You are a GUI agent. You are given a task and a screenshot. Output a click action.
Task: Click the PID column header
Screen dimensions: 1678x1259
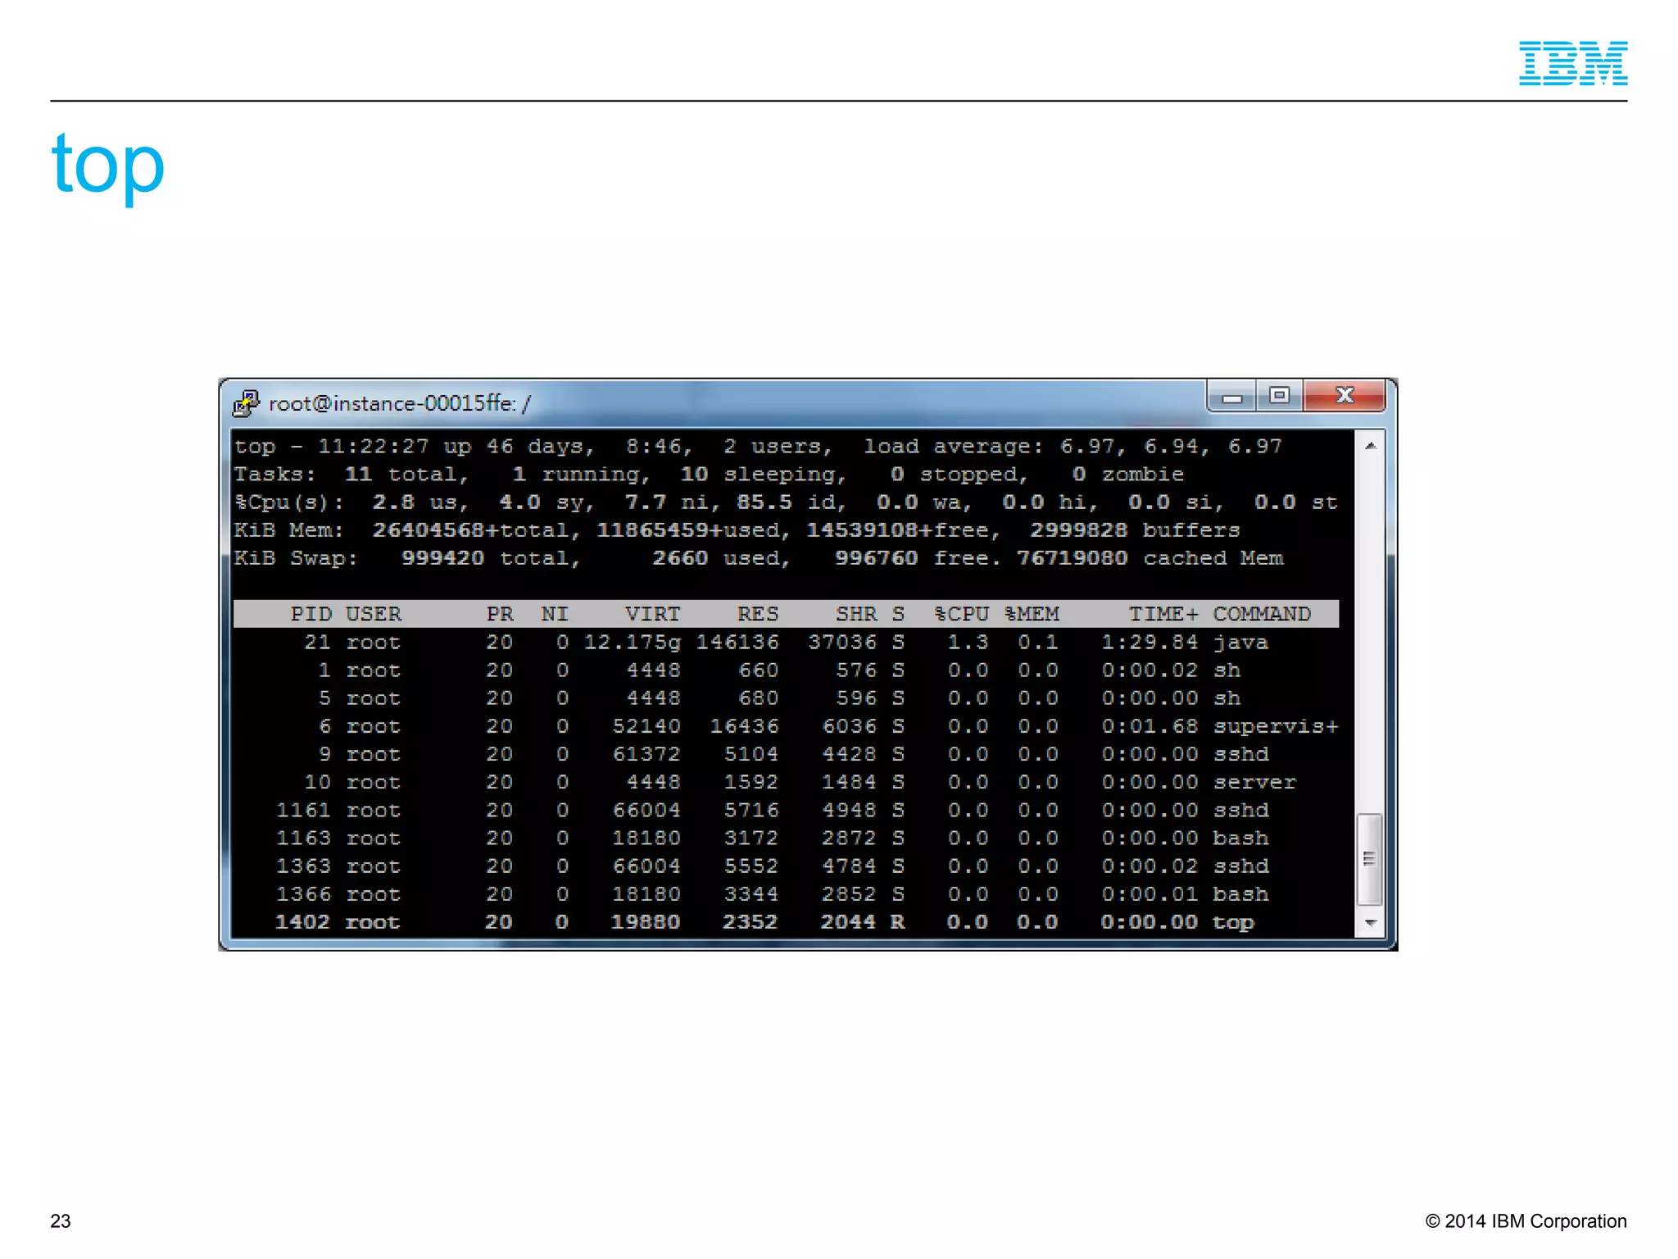point(311,614)
